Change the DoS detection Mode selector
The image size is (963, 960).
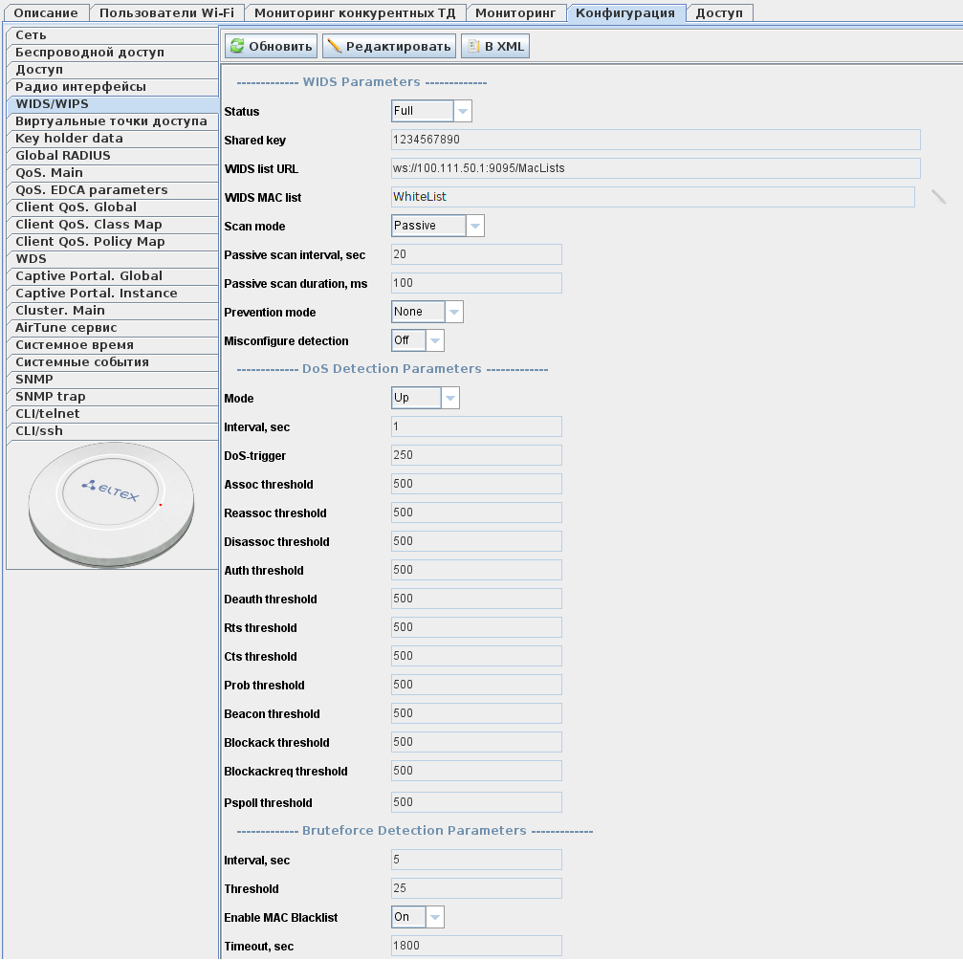[426, 398]
